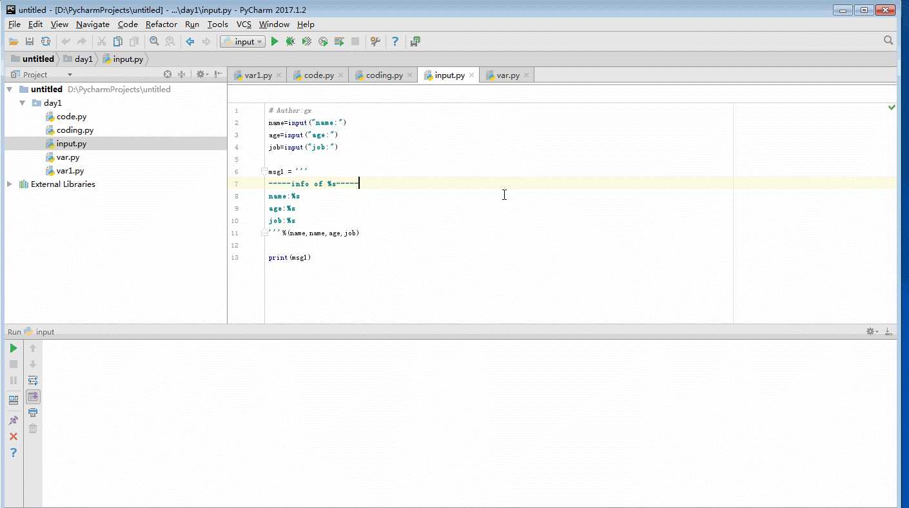This screenshot has height=508, width=909.
Task: Run 'input' with the green toolbar play button
Action: [x=275, y=41]
